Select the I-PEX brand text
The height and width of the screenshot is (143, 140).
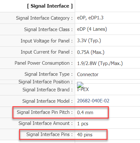(x=83, y=89)
